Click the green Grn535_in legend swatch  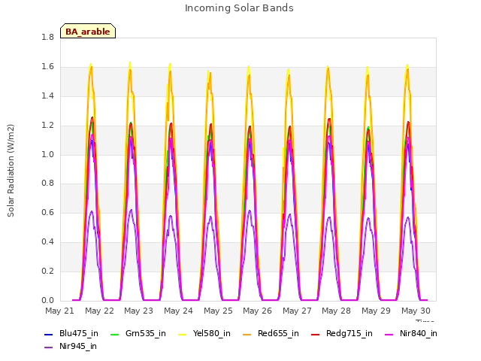click(x=114, y=334)
